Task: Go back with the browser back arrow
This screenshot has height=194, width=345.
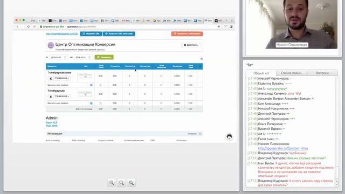Action: point(17,26)
